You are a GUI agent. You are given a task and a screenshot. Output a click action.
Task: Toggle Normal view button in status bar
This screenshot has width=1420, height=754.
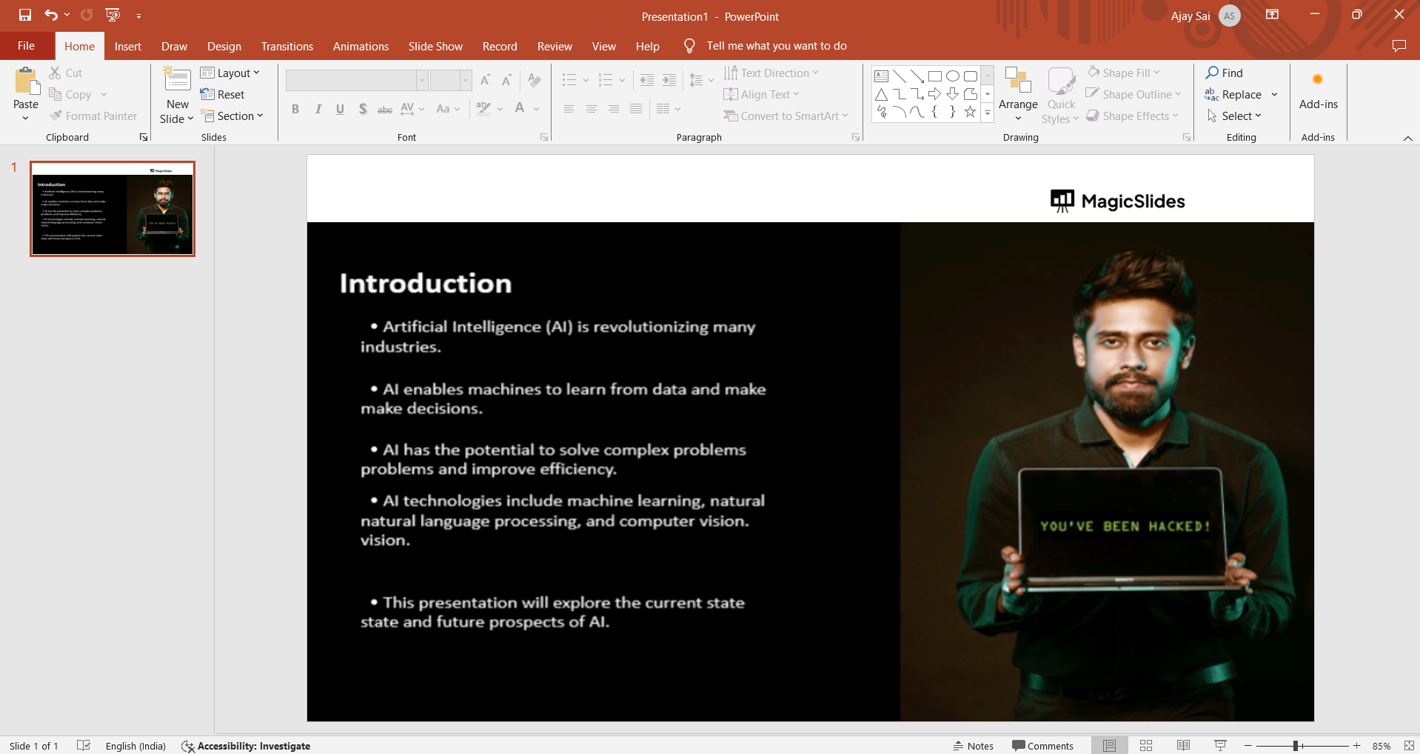click(x=1109, y=745)
